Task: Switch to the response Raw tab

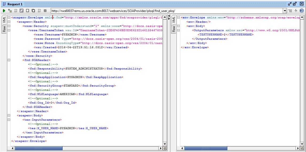Action: [174, 29]
